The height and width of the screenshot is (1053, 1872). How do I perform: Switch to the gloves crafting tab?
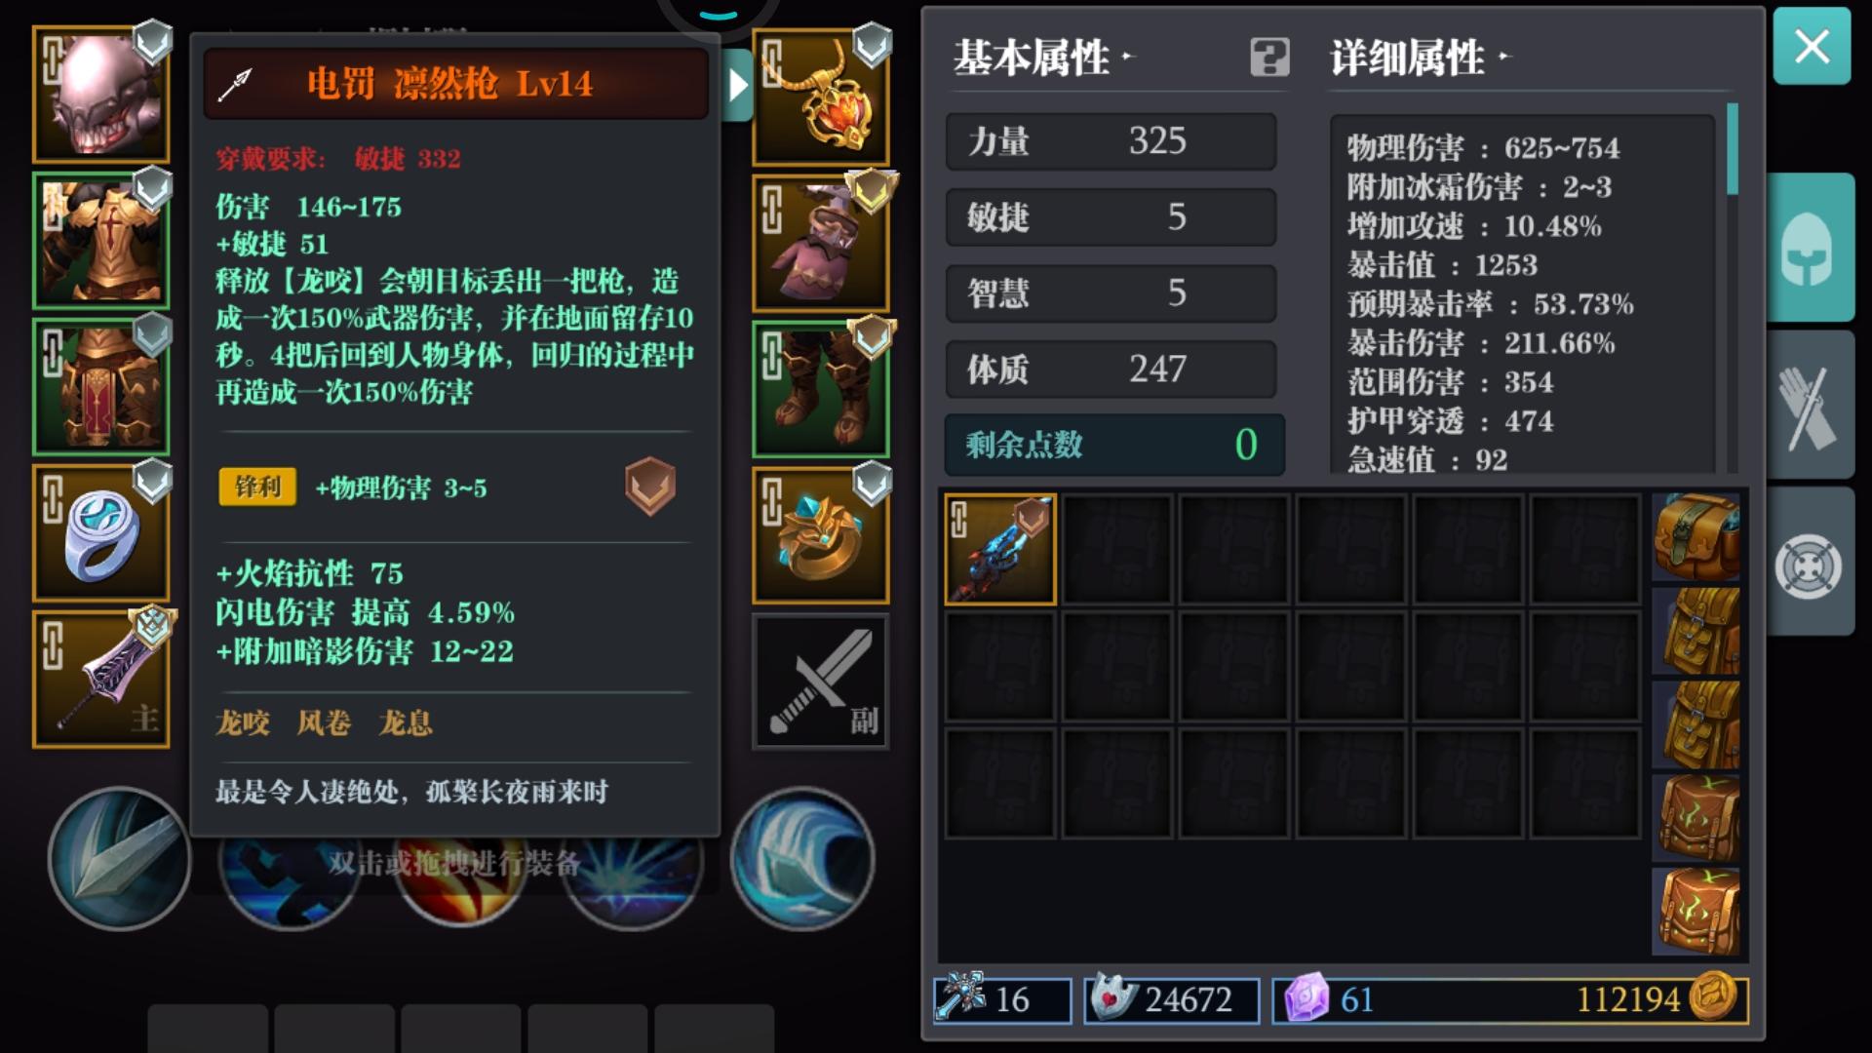pos(1811,405)
